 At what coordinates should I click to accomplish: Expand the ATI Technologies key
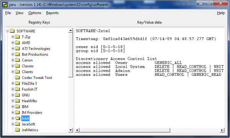click(13, 48)
